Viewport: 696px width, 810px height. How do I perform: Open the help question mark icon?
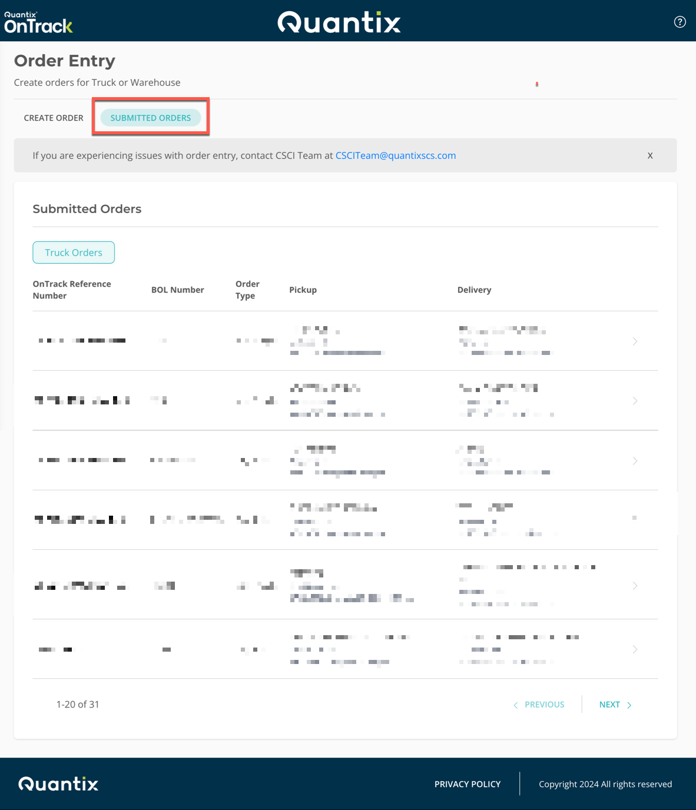pyautogui.click(x=680, y=22)
